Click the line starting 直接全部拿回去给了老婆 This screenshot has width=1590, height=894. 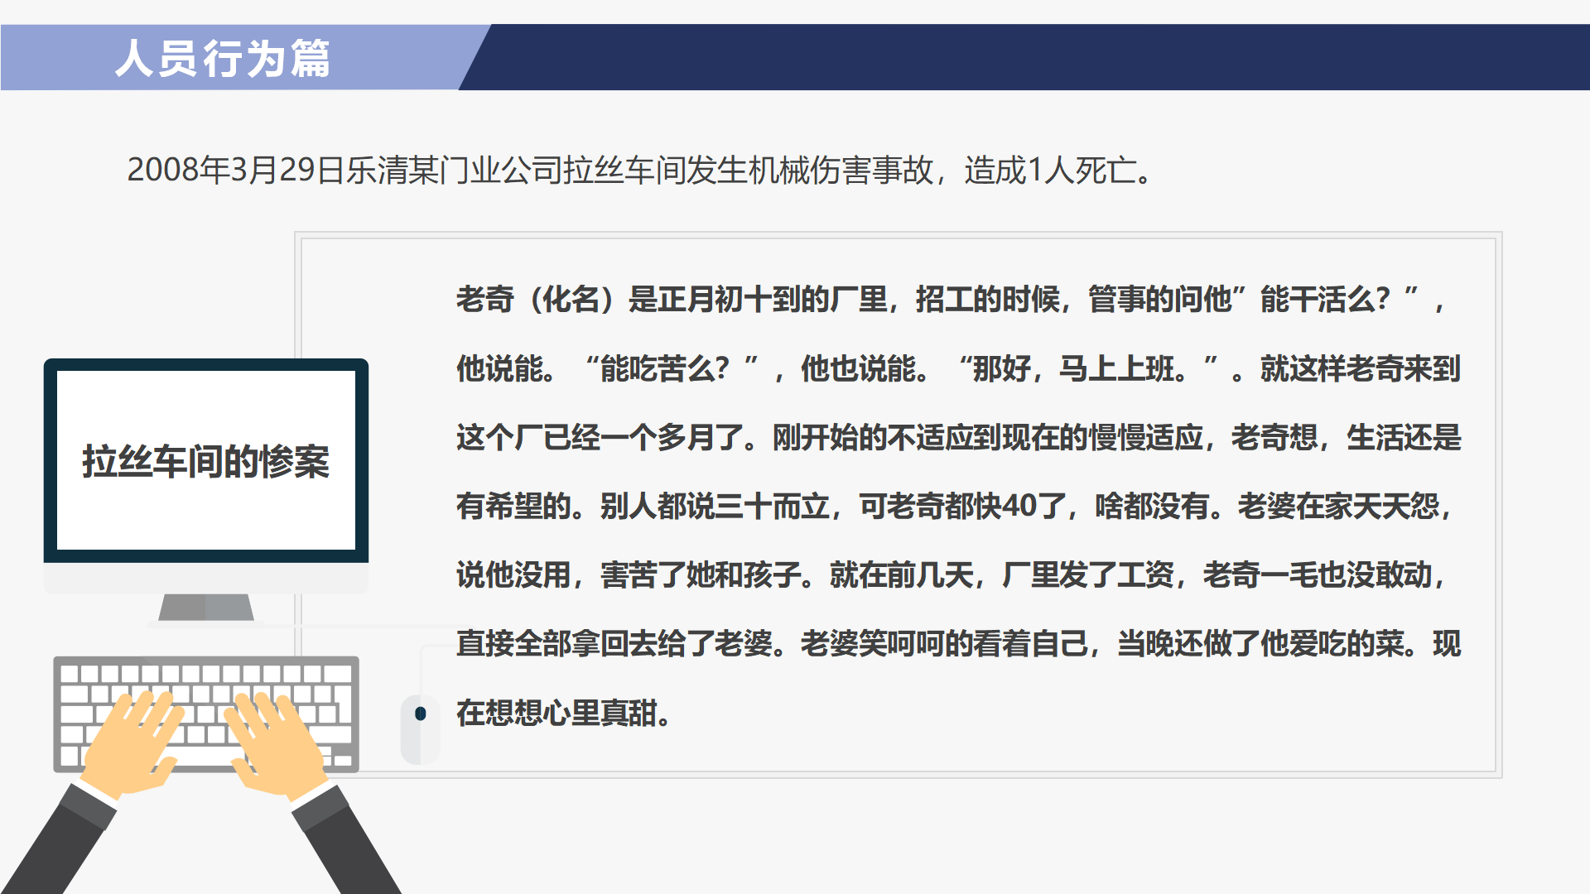coord(959,643)
